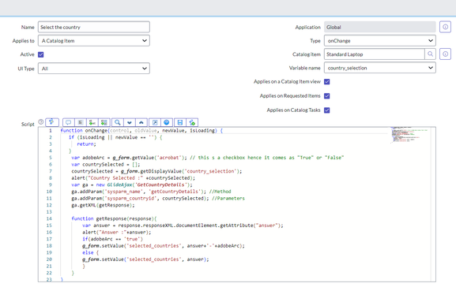The height and width of the screenshot is (287, 456).
Task: Click the info icon beside Application field
Action: coord(445,27)
